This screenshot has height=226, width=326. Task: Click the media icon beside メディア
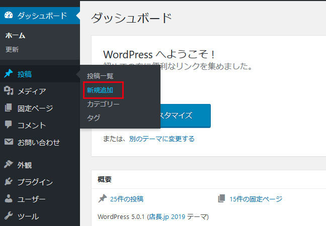pos(9,90)
